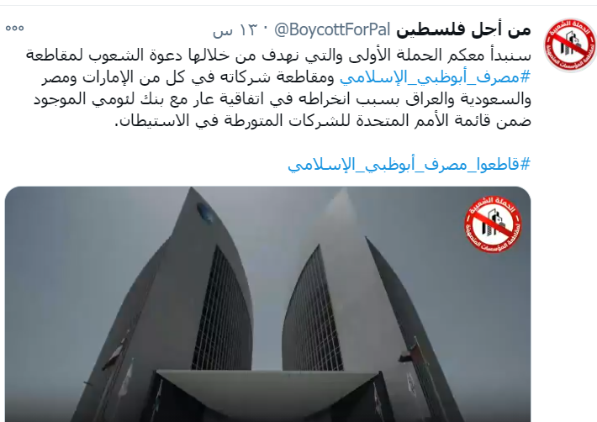Click the last tweet line ending الاستيطان
The height and width of the screenshot is (422, 597).
[x=323, y=121]
